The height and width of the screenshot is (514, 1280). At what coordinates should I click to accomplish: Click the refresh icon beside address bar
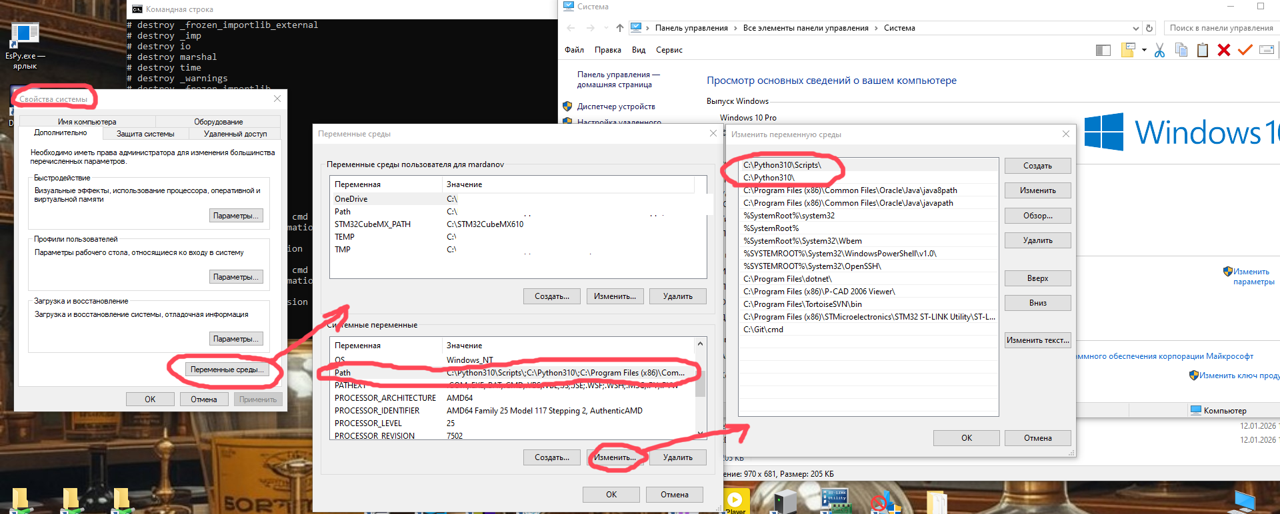(x=1149, y=28)
